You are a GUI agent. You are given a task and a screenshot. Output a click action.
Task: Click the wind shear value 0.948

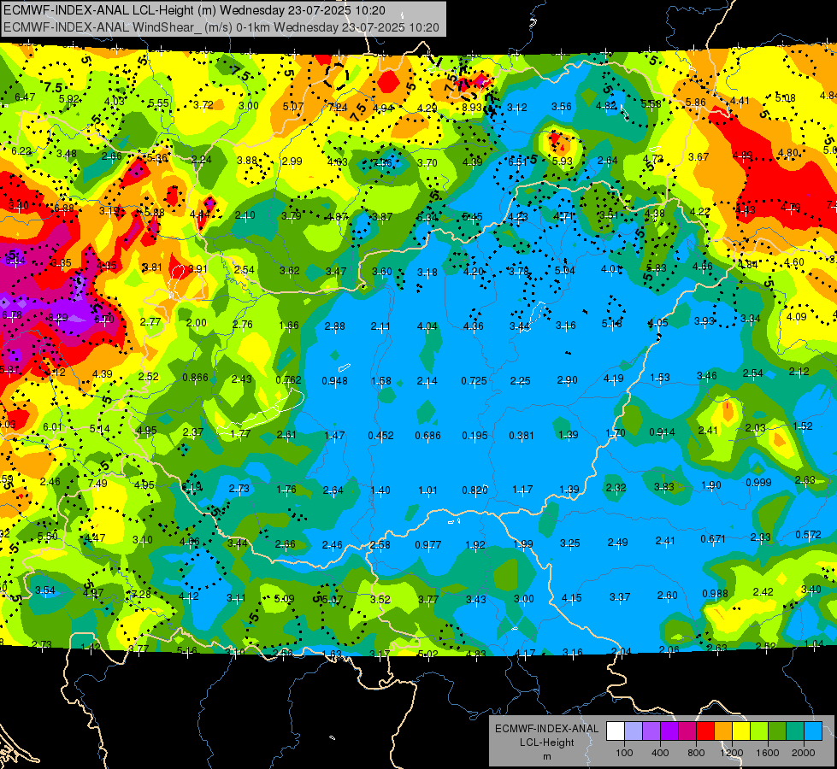334,380
